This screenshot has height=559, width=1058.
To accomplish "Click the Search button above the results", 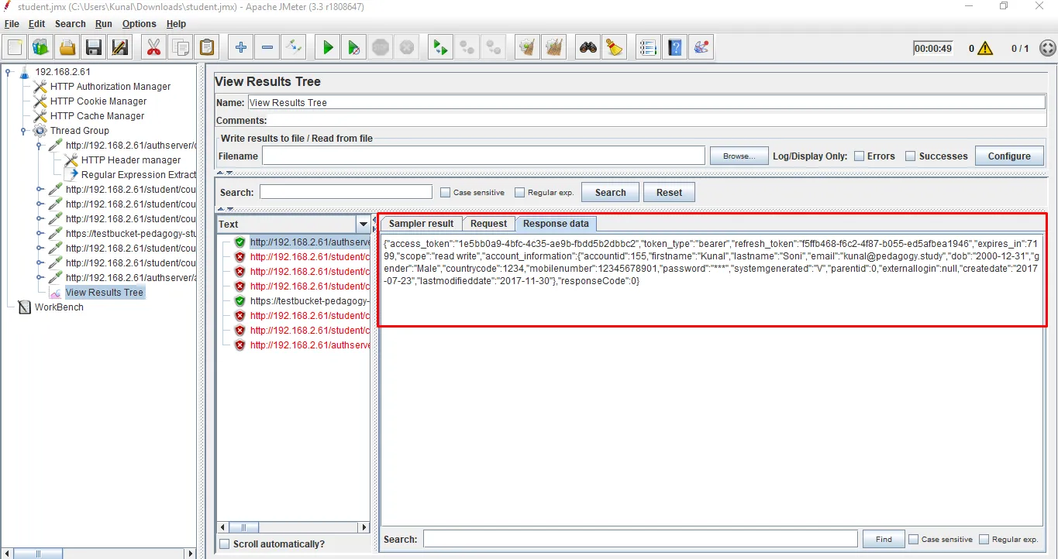I will (610, 192).
